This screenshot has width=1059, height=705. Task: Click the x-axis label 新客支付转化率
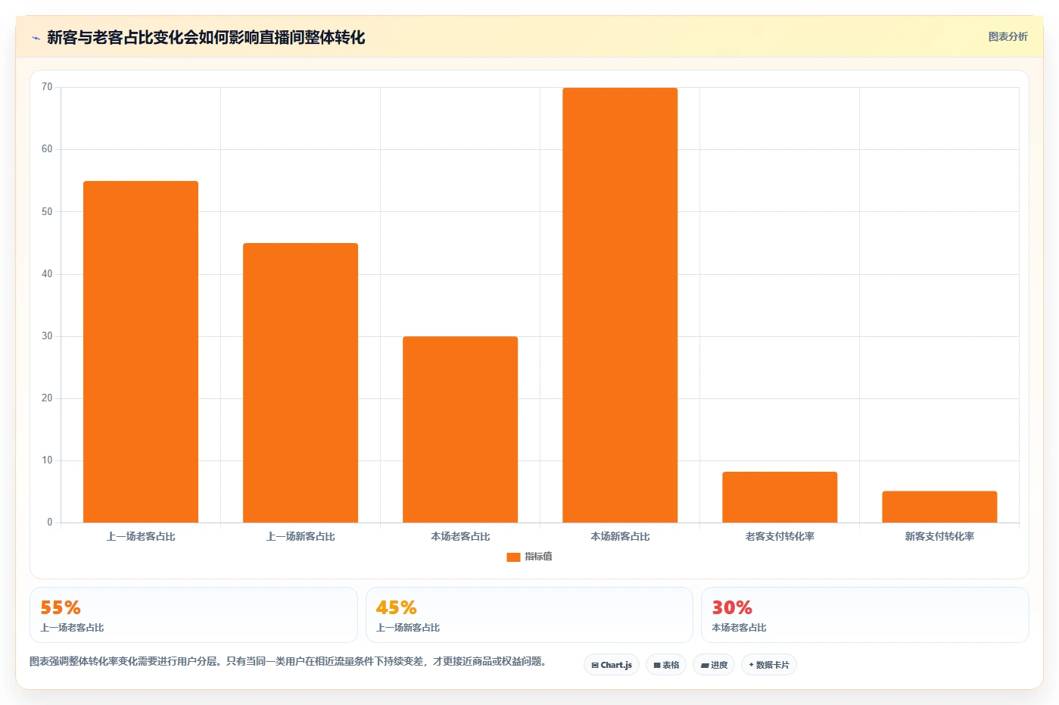939,536
